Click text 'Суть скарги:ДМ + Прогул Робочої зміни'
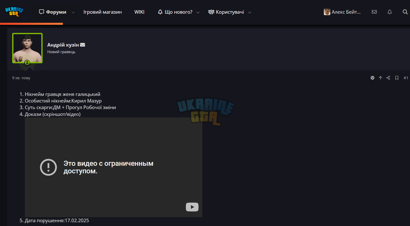The width and height of the screenshot is (410, 226). tap(70, 107)
